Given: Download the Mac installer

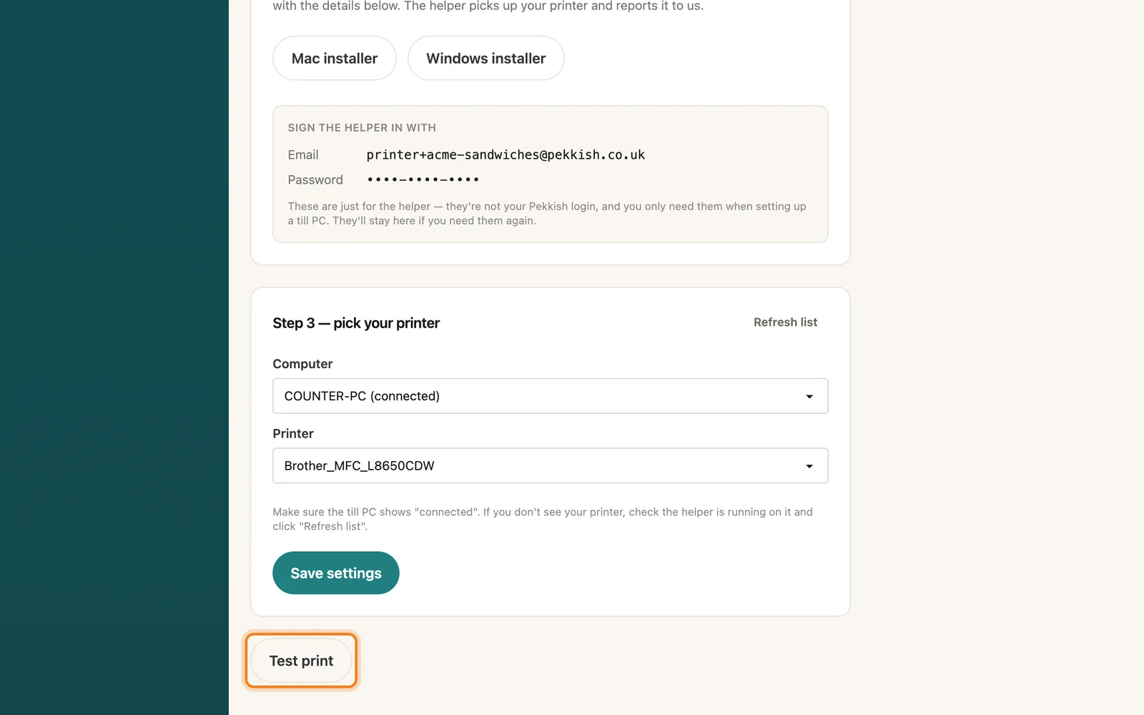Looking at the screenshot, I should pyautogui.click(x=334, y=58).
